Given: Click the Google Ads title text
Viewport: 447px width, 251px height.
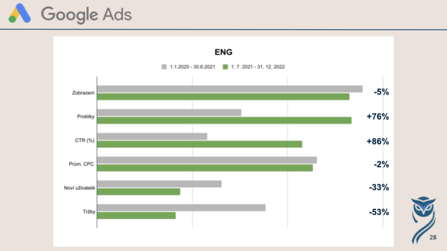Looking at the screenshot, I should point(86,14).
